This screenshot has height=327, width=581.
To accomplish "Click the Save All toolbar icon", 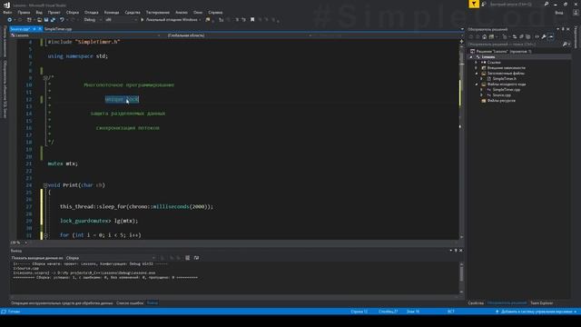I will (53, 20).
